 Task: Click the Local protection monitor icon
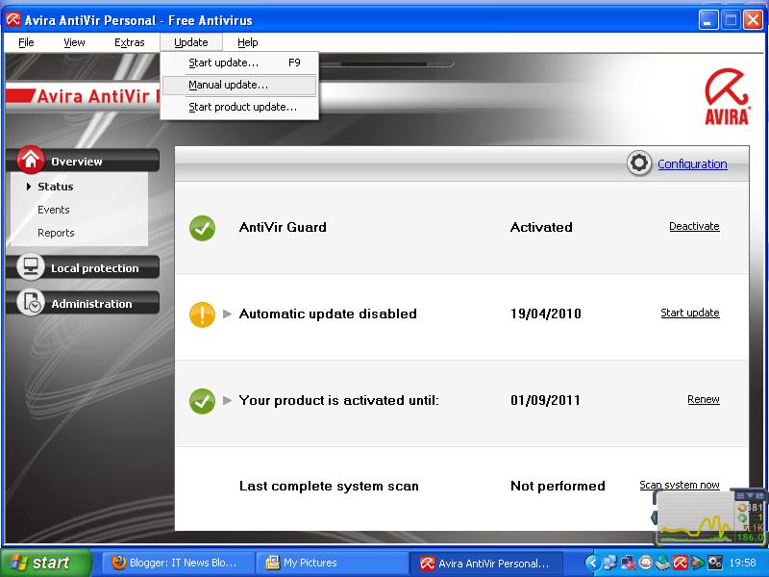pos(31,266)
